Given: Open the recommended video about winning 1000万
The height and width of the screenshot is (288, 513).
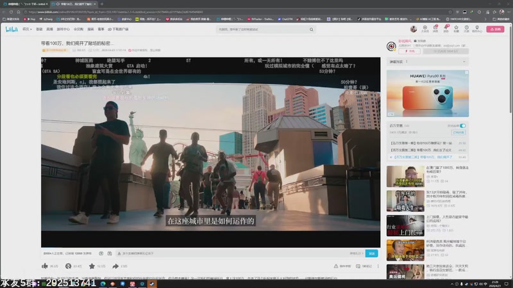Looking at the screenshot, I should [405, 177].
